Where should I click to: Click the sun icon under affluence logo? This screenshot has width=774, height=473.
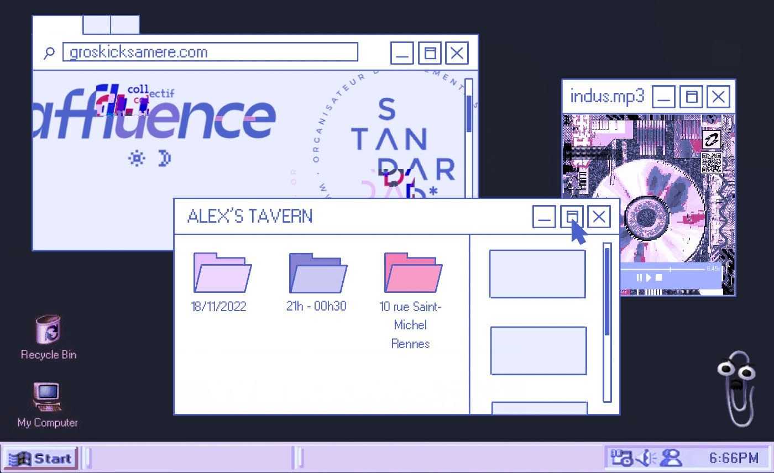click(x=137, y=159)
